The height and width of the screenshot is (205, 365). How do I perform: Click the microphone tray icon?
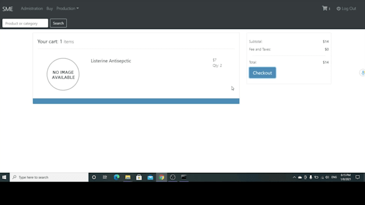tap(311, 177)
